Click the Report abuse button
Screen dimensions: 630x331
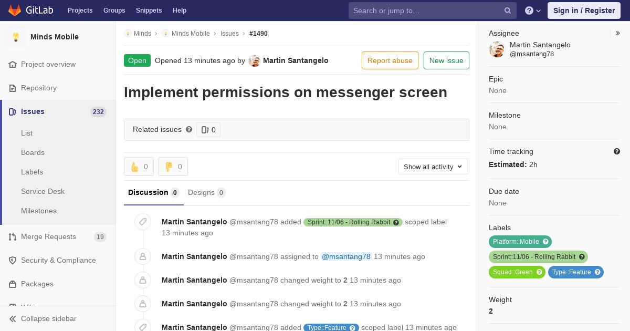pyautogui.click(x=390, y=60)
